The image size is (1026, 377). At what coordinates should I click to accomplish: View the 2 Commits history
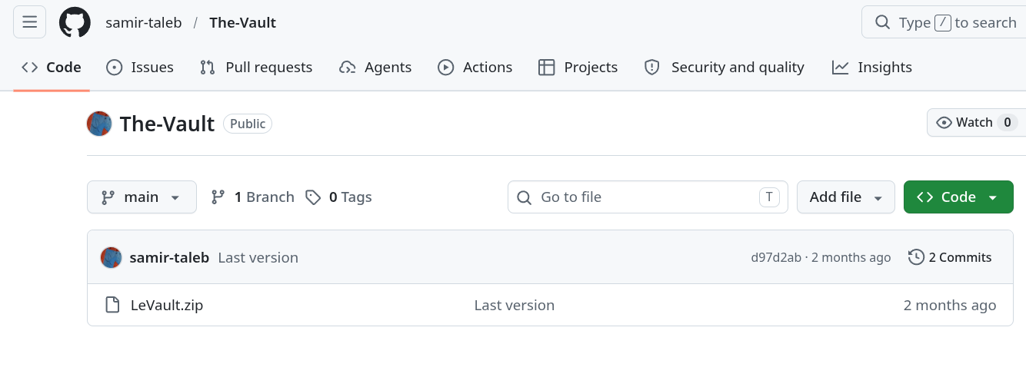click(x=950, y=258)
